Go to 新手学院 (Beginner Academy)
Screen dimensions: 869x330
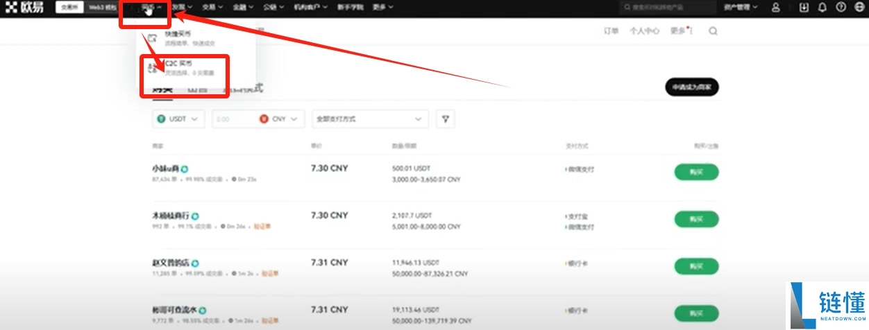coord(350,8)
